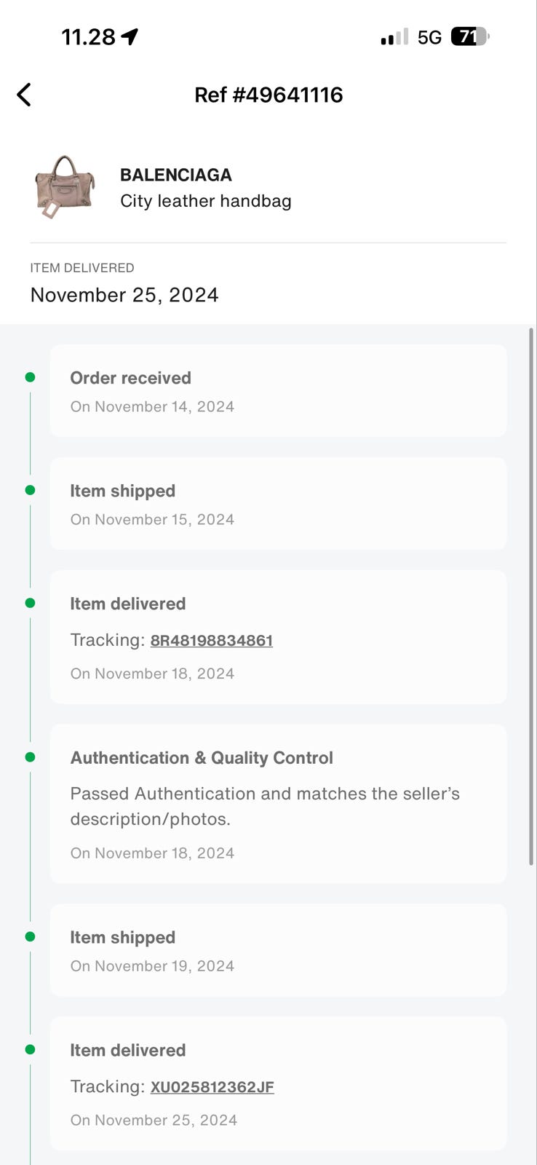Open tracking link 8R48198834861
The image size is (537, 1165).
pos(211,641)
